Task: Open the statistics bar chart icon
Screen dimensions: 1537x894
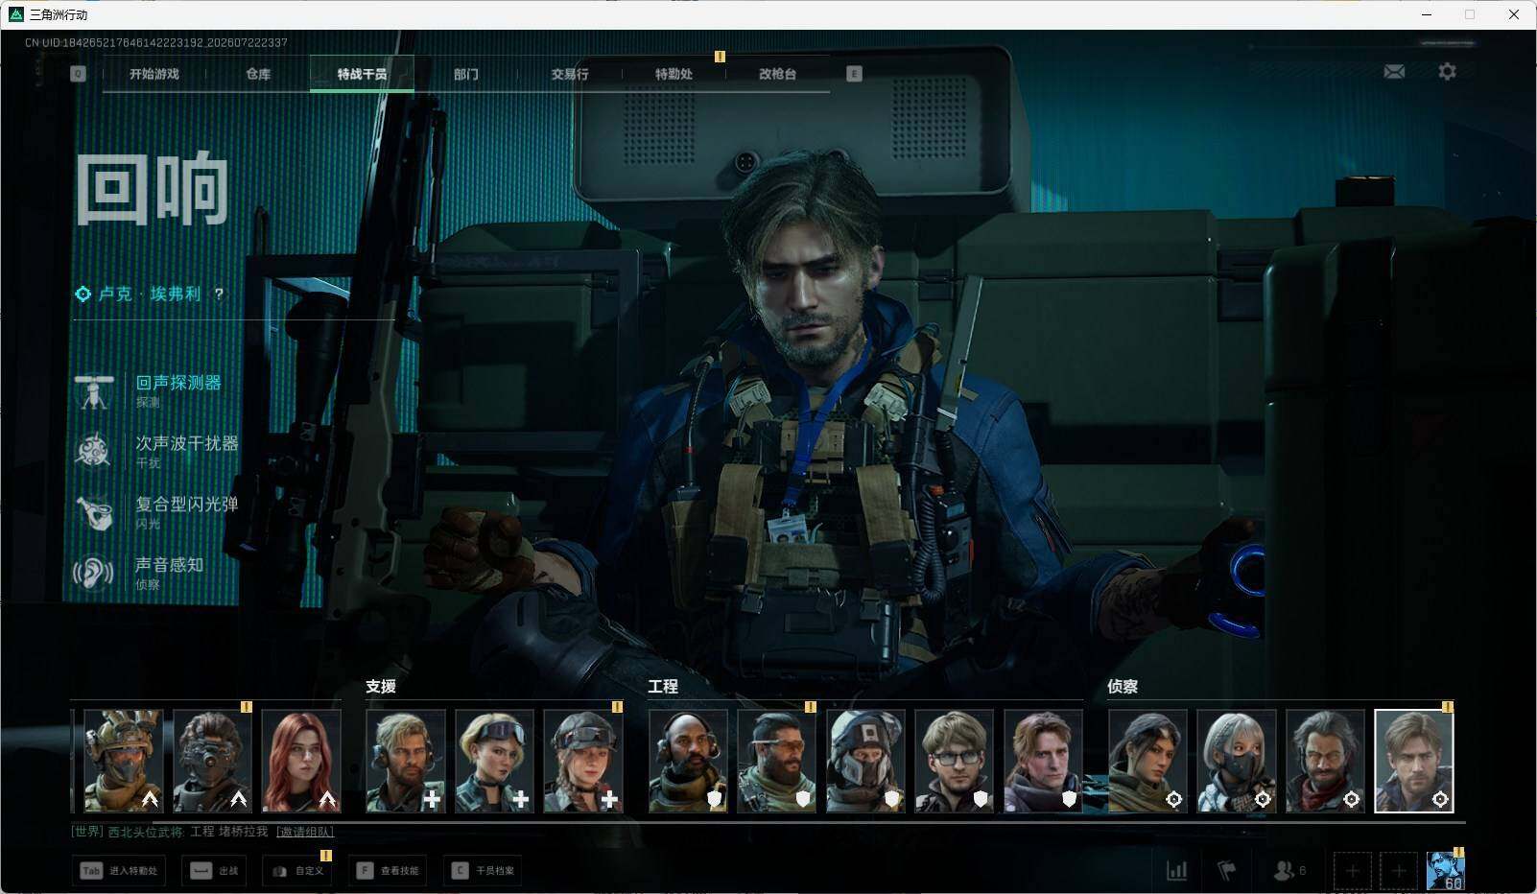Action: point(1176,870)
